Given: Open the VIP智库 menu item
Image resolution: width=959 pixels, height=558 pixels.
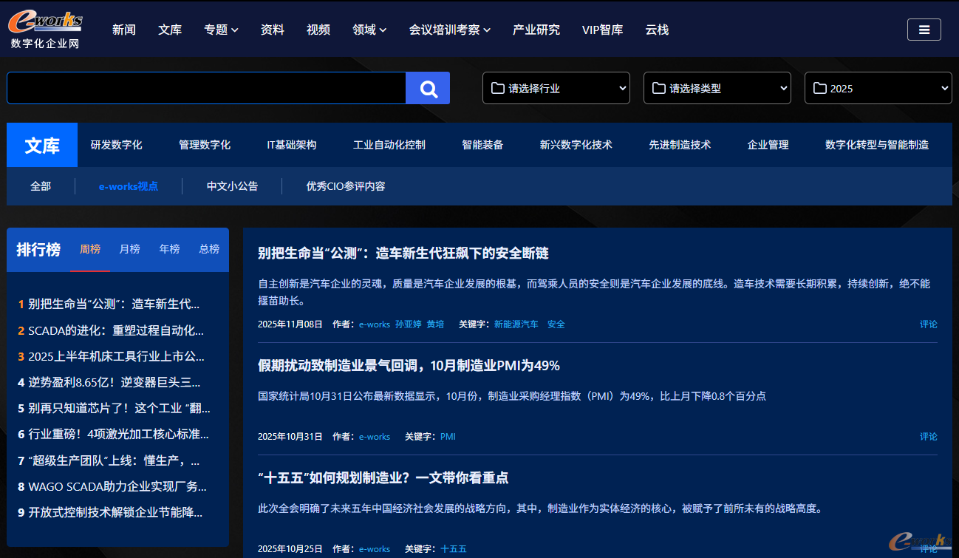Looking at the screenshot, I should (602, 30).
